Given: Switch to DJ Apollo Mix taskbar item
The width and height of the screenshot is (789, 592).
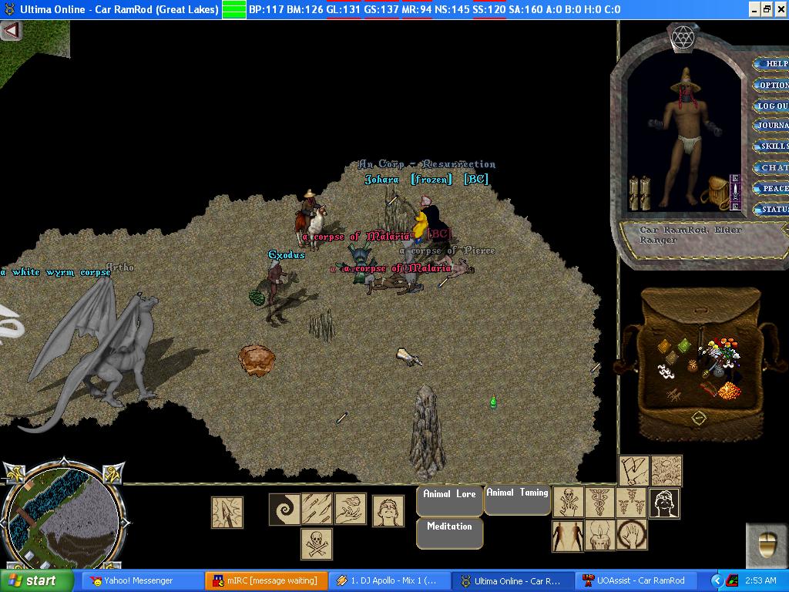Looking at the screenshot, I should coord(390,581).
